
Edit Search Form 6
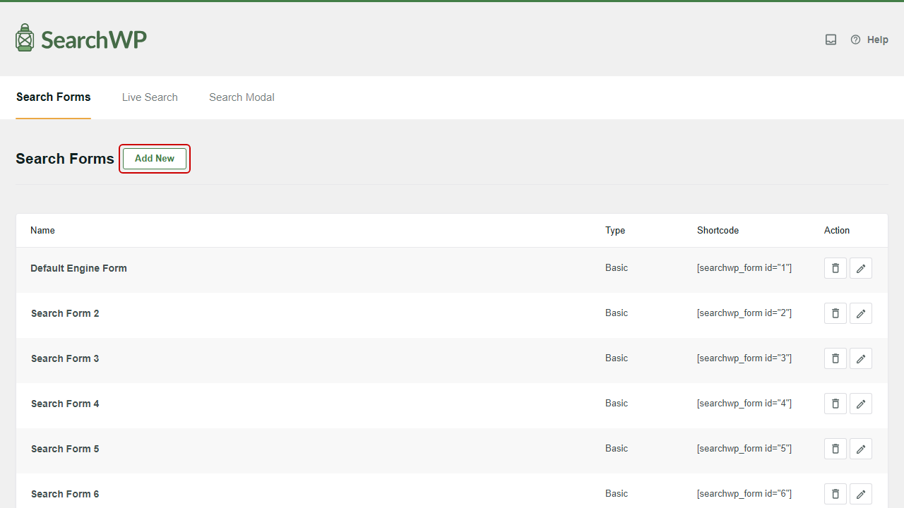tap(861, 494)
